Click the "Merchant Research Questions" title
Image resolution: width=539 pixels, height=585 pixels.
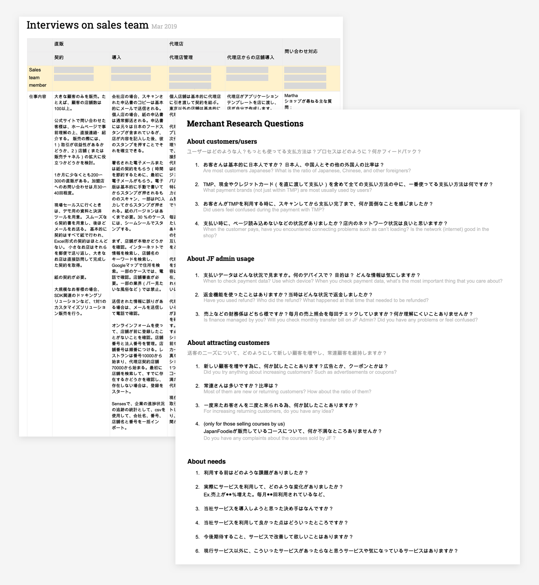pyautogui.click(x=245, y=124)
